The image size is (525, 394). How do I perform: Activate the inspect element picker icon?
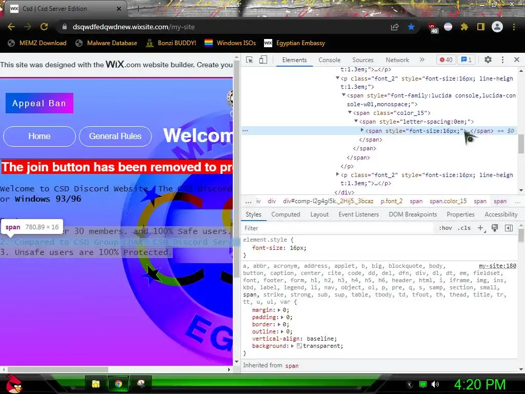pyautogui.click(x=250, y=60)
